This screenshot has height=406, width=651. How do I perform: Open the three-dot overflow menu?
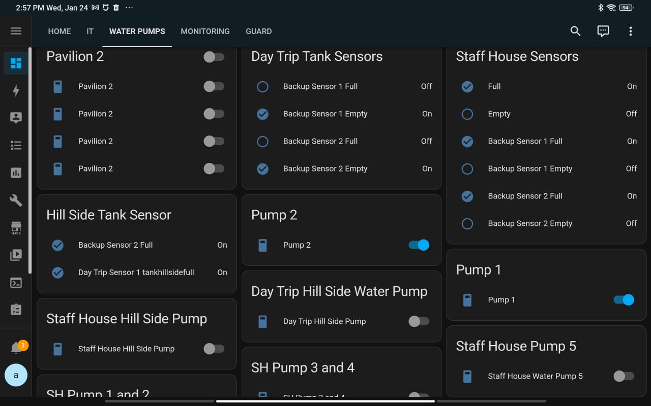pyautogui.click(x=630, y=31)
